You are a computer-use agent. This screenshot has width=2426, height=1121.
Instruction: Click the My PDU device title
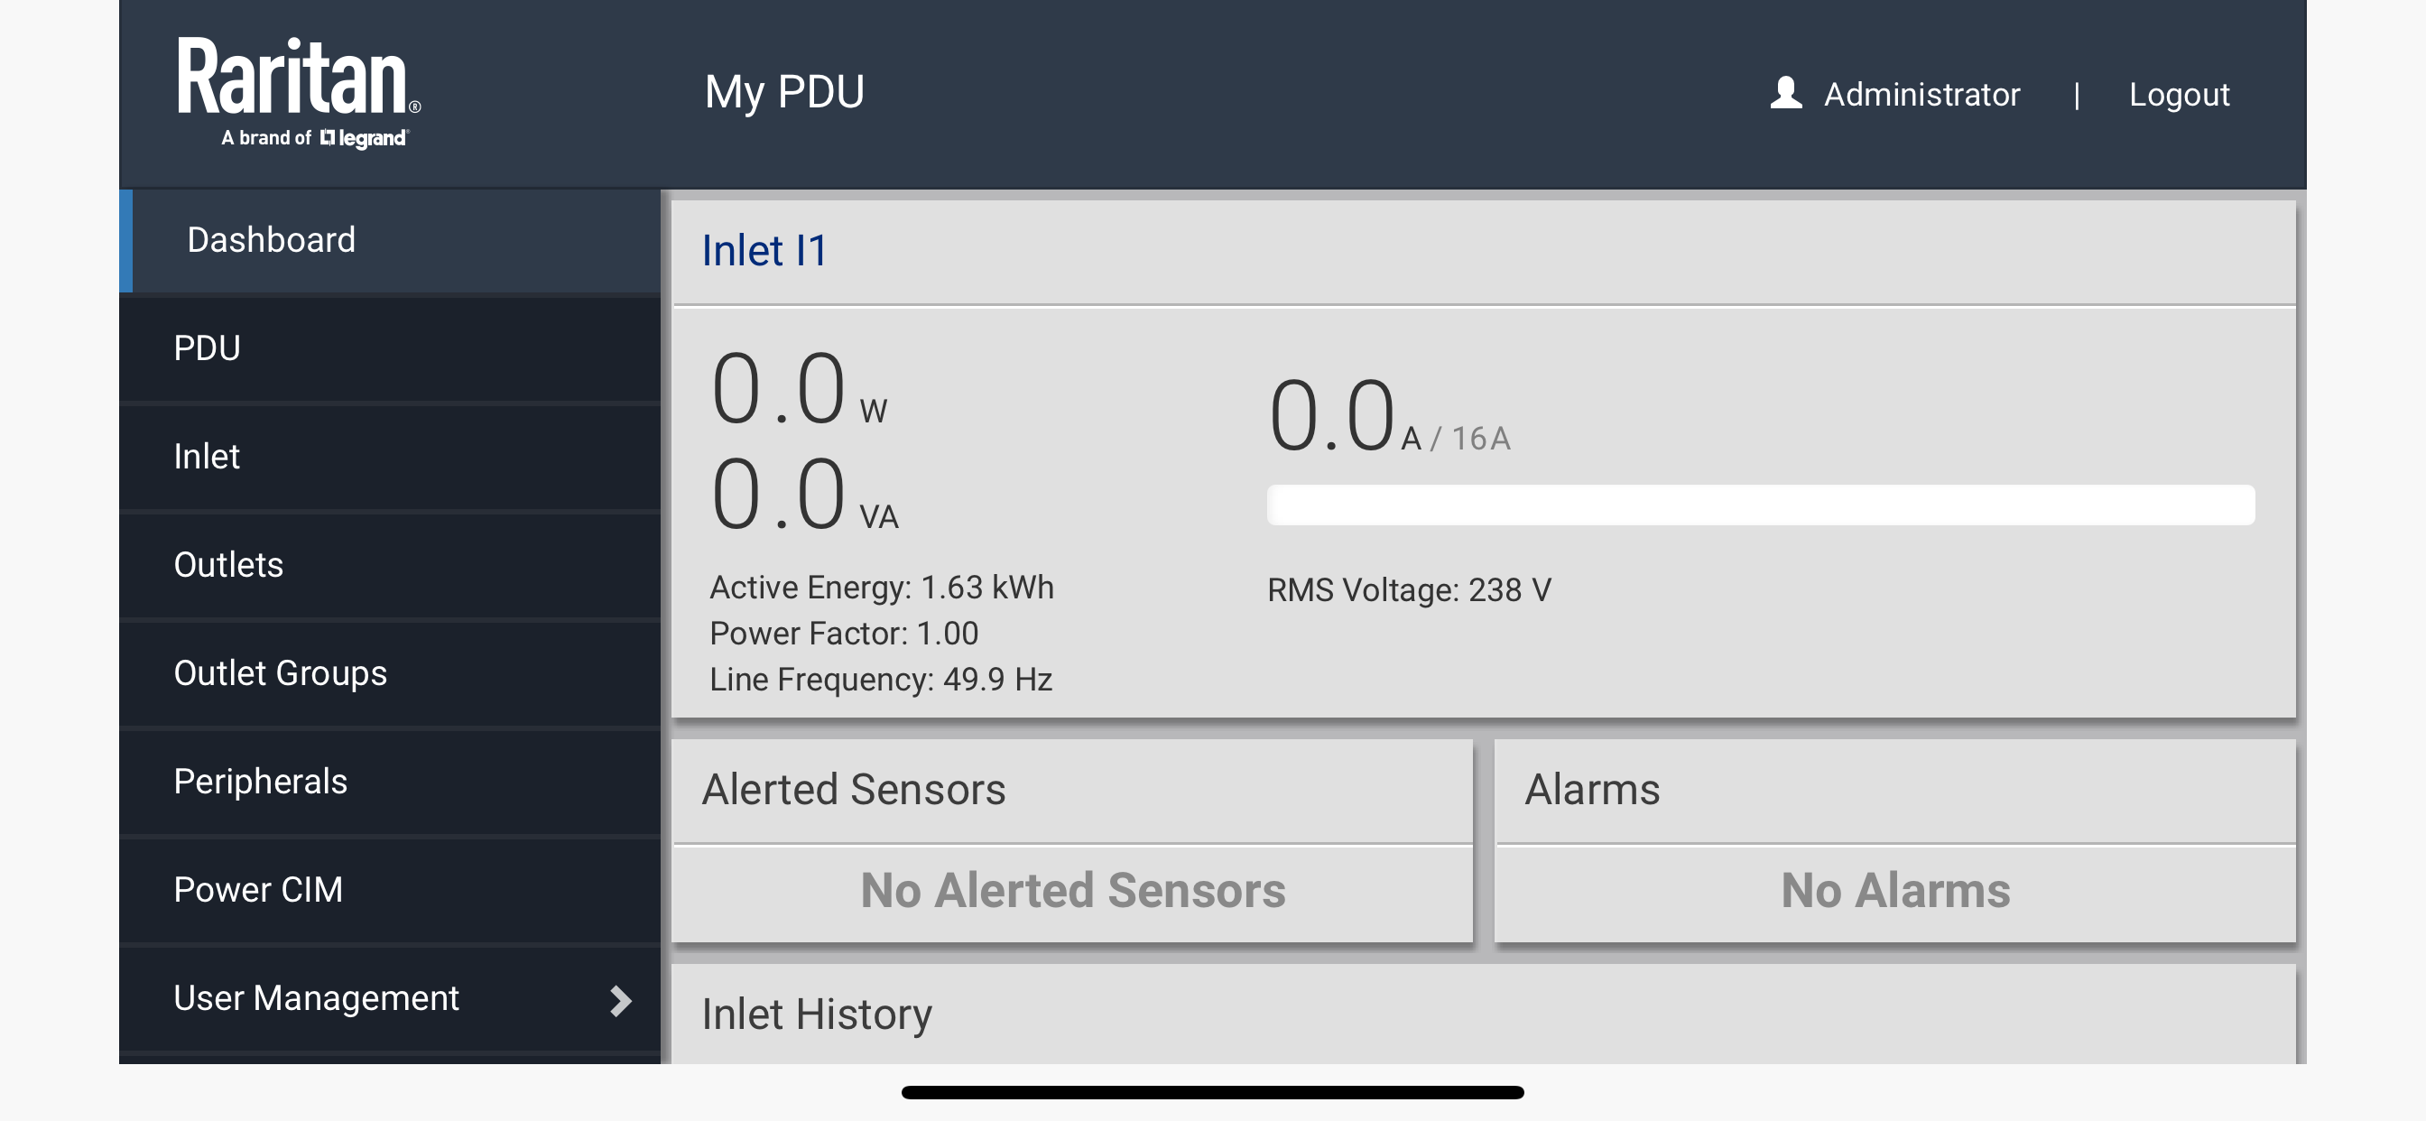(x=784, y=92)
